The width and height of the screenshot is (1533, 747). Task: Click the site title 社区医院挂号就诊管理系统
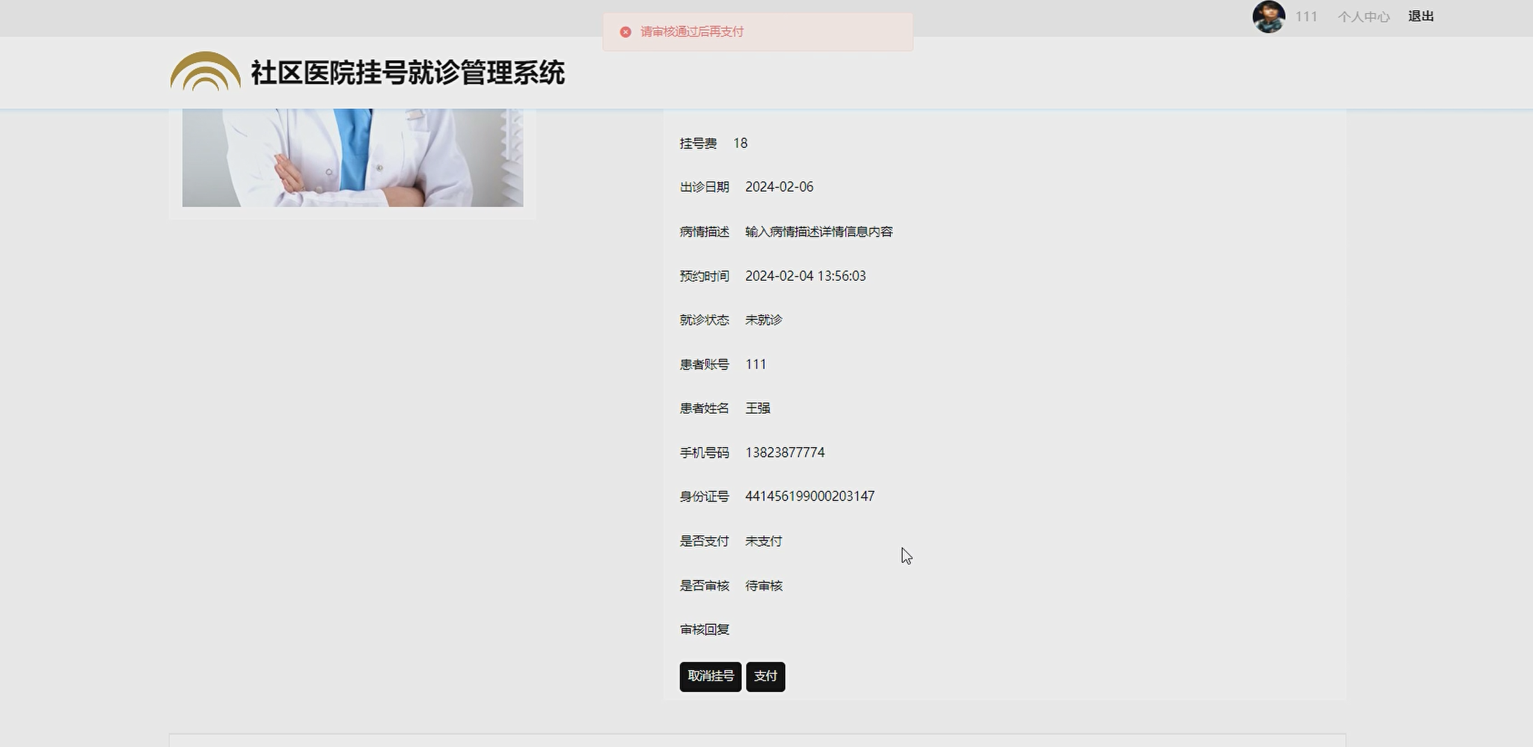pyautogui.click(x=408, y=73)
